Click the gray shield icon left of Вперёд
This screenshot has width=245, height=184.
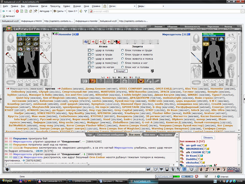point(89,71)
